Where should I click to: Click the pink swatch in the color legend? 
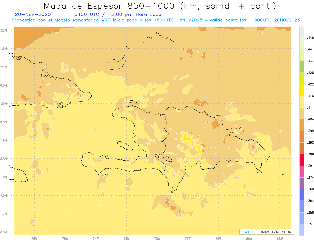pos(302,172)
